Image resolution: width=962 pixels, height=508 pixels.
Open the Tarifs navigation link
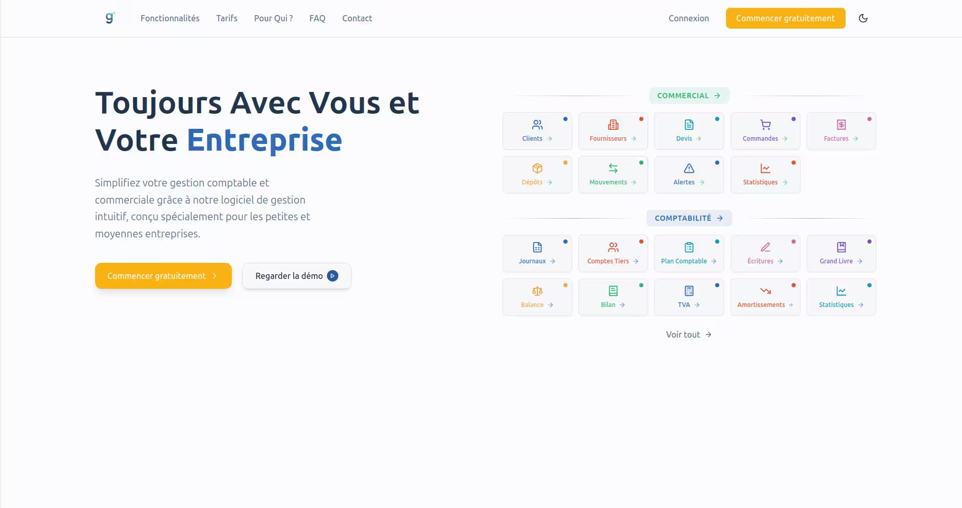point(227,18)
